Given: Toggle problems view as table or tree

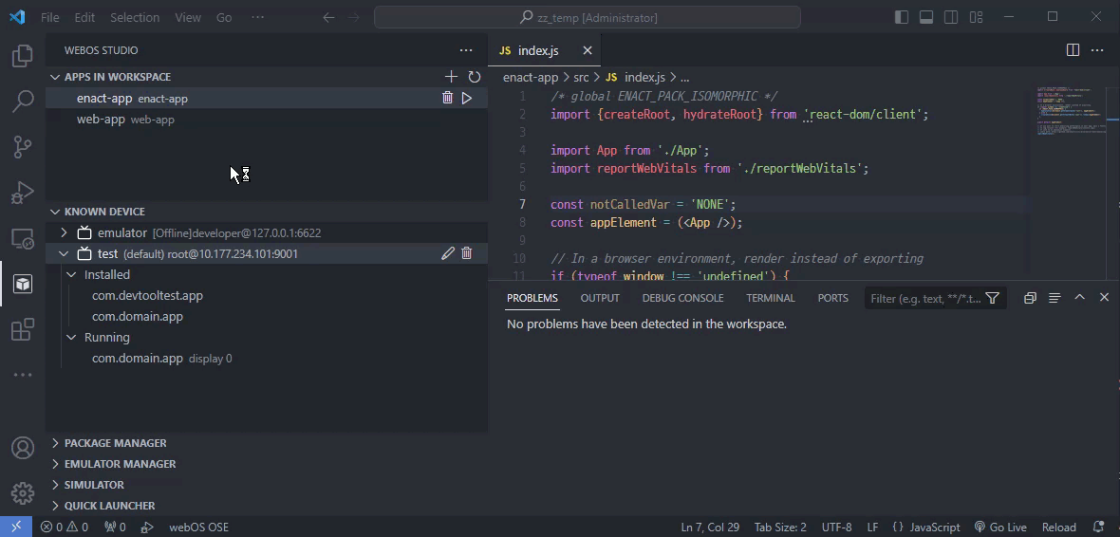Looking at the screenshot, I should click(1055, 298).
